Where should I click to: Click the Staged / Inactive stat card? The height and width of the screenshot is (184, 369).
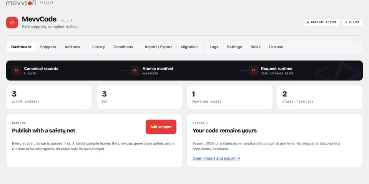[319, 97]
